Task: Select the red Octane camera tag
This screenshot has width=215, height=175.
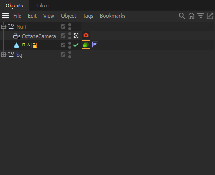Action: tap(86, 35)
